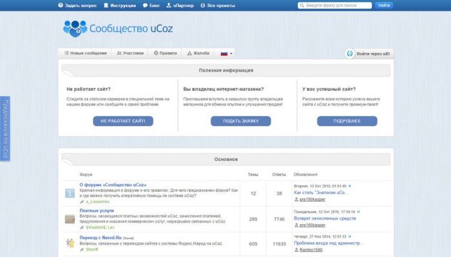This screenshot has height=257, width=451.
Task: Click the info icon of О форуме row
Action: [70, 193]
